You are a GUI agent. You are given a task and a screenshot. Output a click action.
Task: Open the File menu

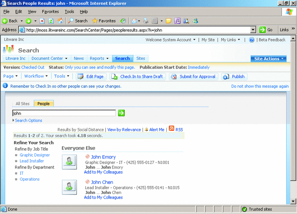[6, 11]
